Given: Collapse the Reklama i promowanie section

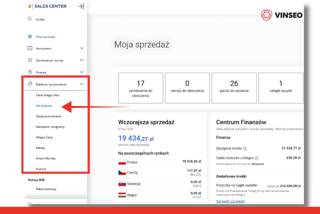Looking at the screenshot, I should point(82,84).
